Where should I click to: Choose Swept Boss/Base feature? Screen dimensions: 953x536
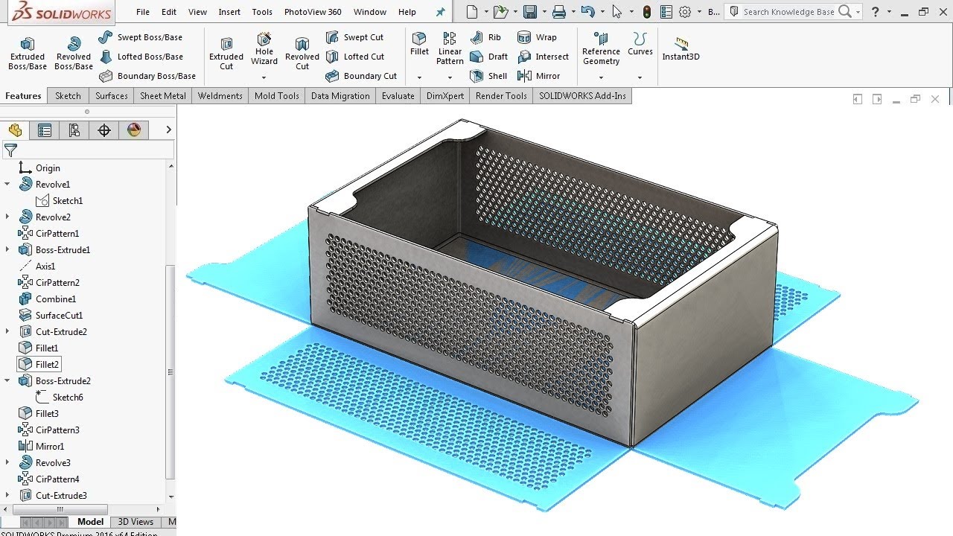click(141, 37)
